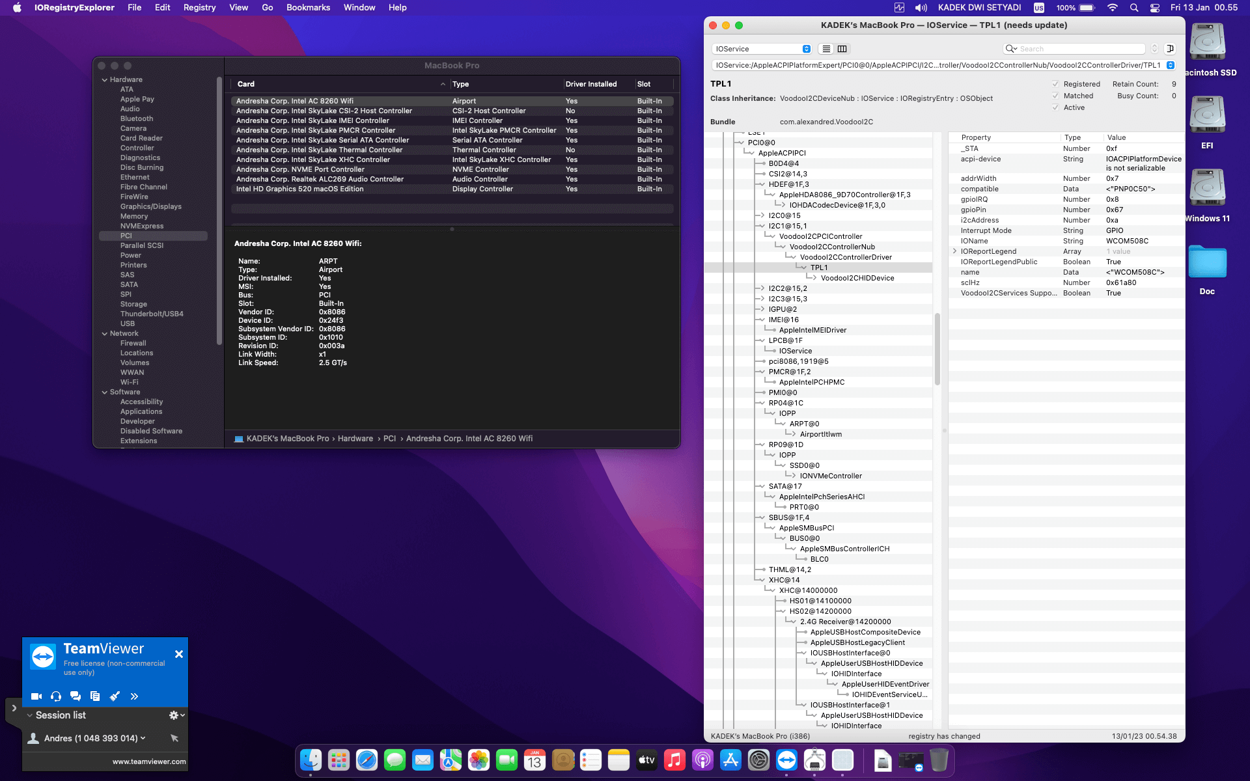Toggle the Active checkbox
This screenshot has width=1250, height=781.
[x=1055, y=107]
